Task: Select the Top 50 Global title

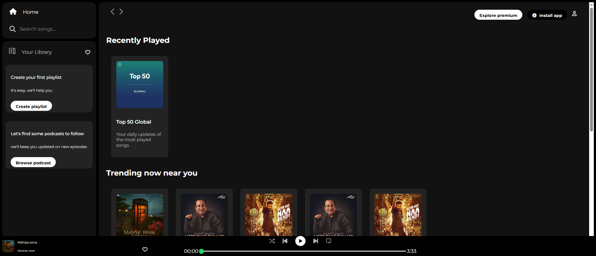Action: [133, 122]
